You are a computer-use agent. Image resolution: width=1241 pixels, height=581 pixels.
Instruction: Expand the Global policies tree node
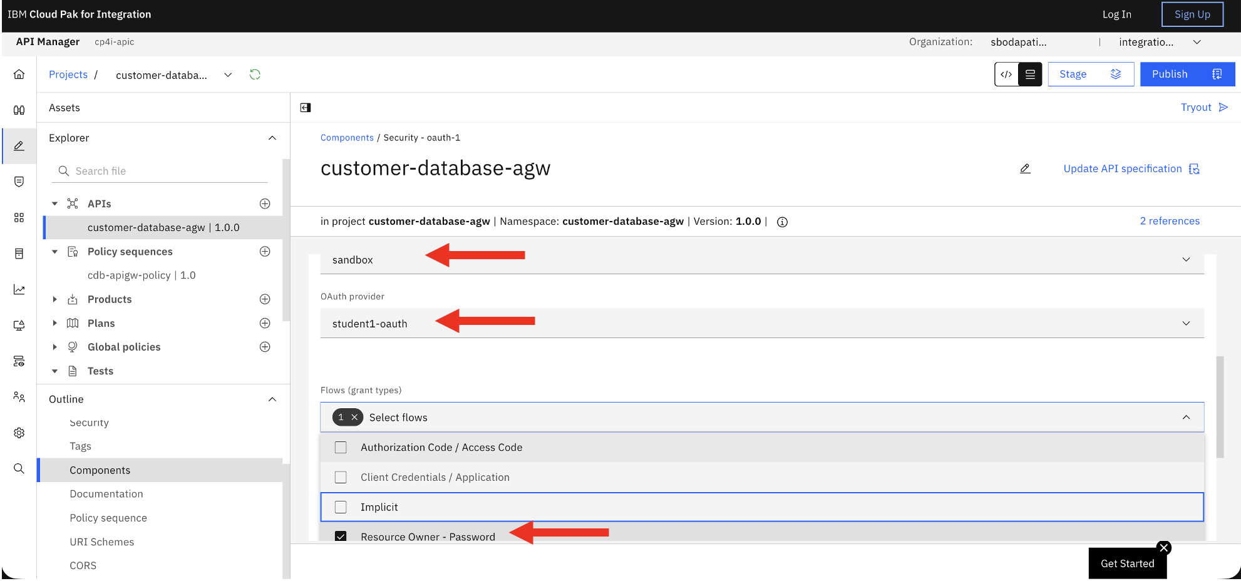click(54, 347)
